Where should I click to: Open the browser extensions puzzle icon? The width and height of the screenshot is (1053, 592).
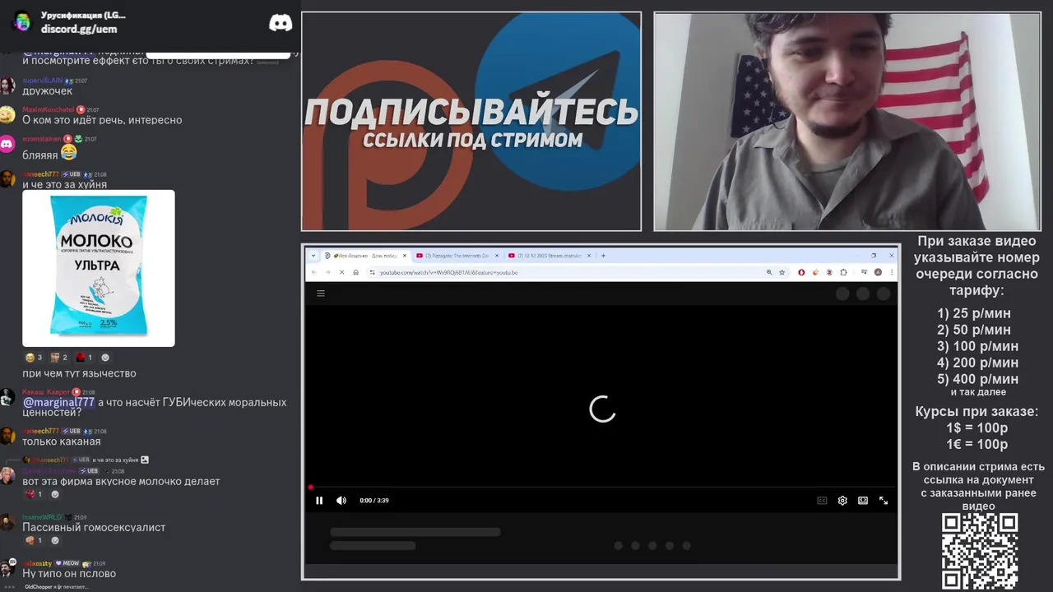point(843,272)
